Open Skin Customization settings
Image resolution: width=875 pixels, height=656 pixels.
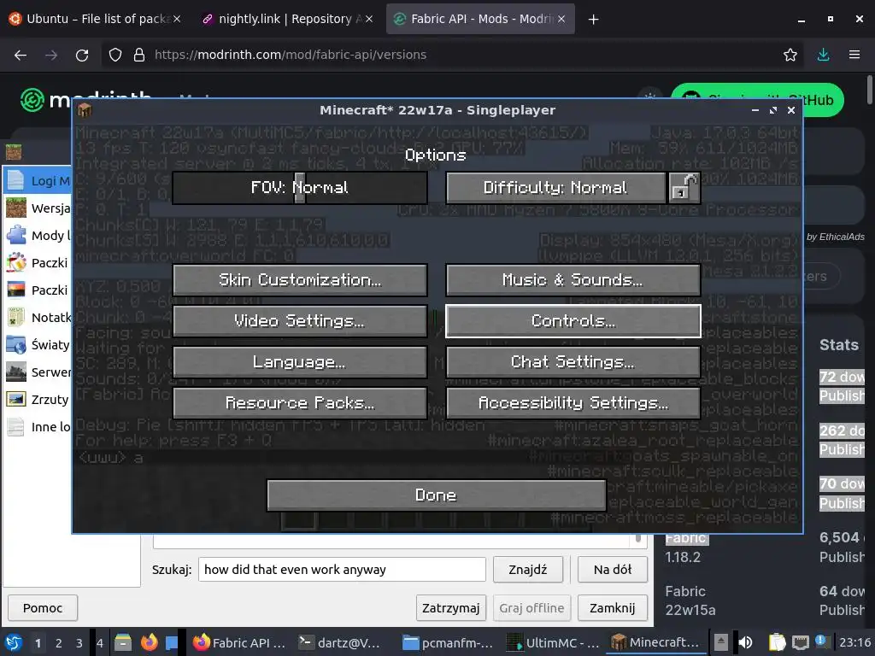click(x=300, y=279)
